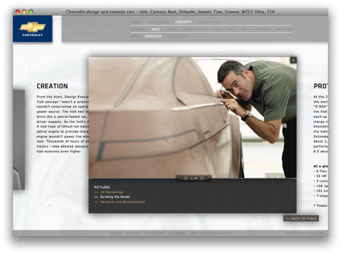Select Volt in the car navigation
The width and height of the screenshot is (341, 254).
tap(156, 29)
